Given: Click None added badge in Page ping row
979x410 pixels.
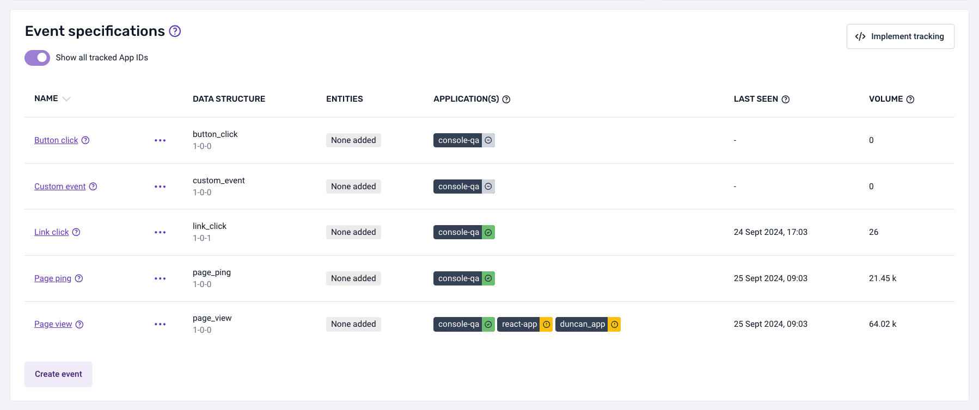Looking at the screenshot, I should (x=353, y=278).
